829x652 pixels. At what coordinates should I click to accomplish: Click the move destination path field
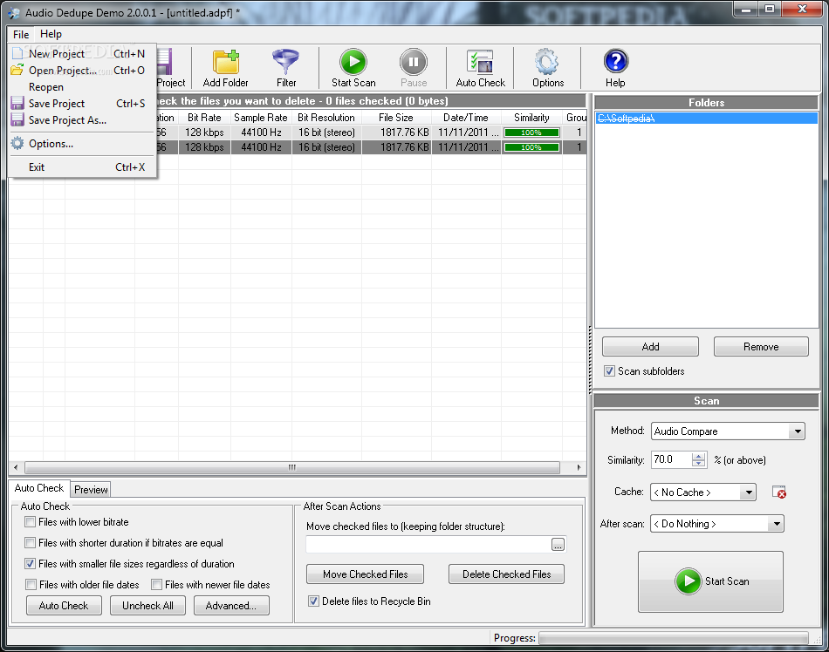428,545
